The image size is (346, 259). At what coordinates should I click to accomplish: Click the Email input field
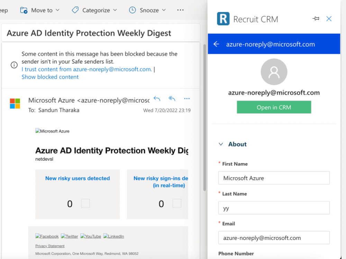tap(274, 238)
